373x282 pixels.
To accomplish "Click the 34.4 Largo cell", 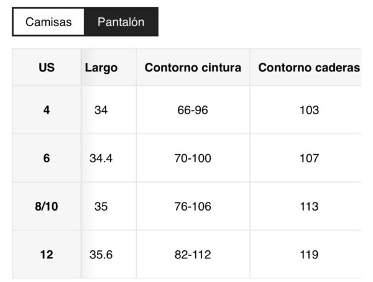I will coord(101,158).
